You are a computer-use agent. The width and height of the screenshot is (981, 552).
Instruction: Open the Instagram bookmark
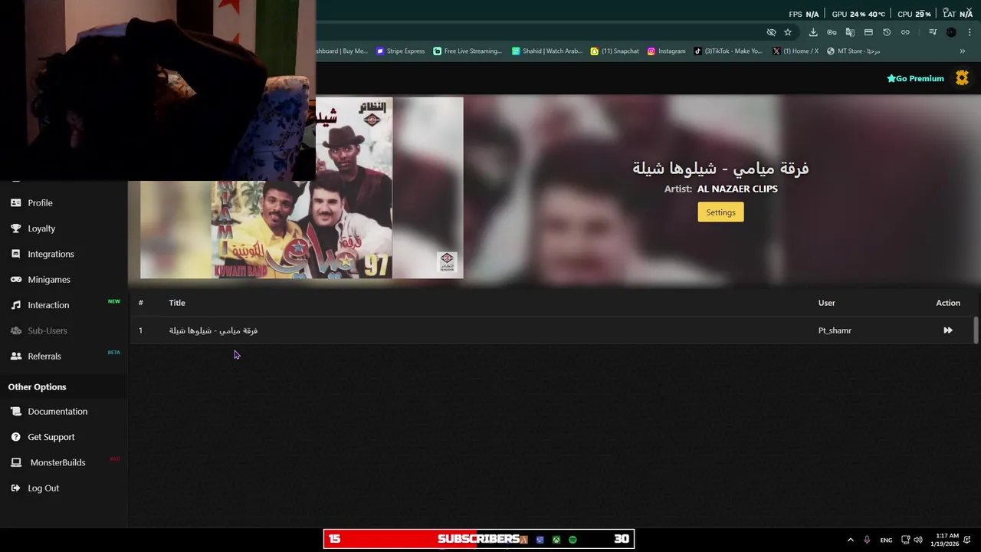pos(667,51)
